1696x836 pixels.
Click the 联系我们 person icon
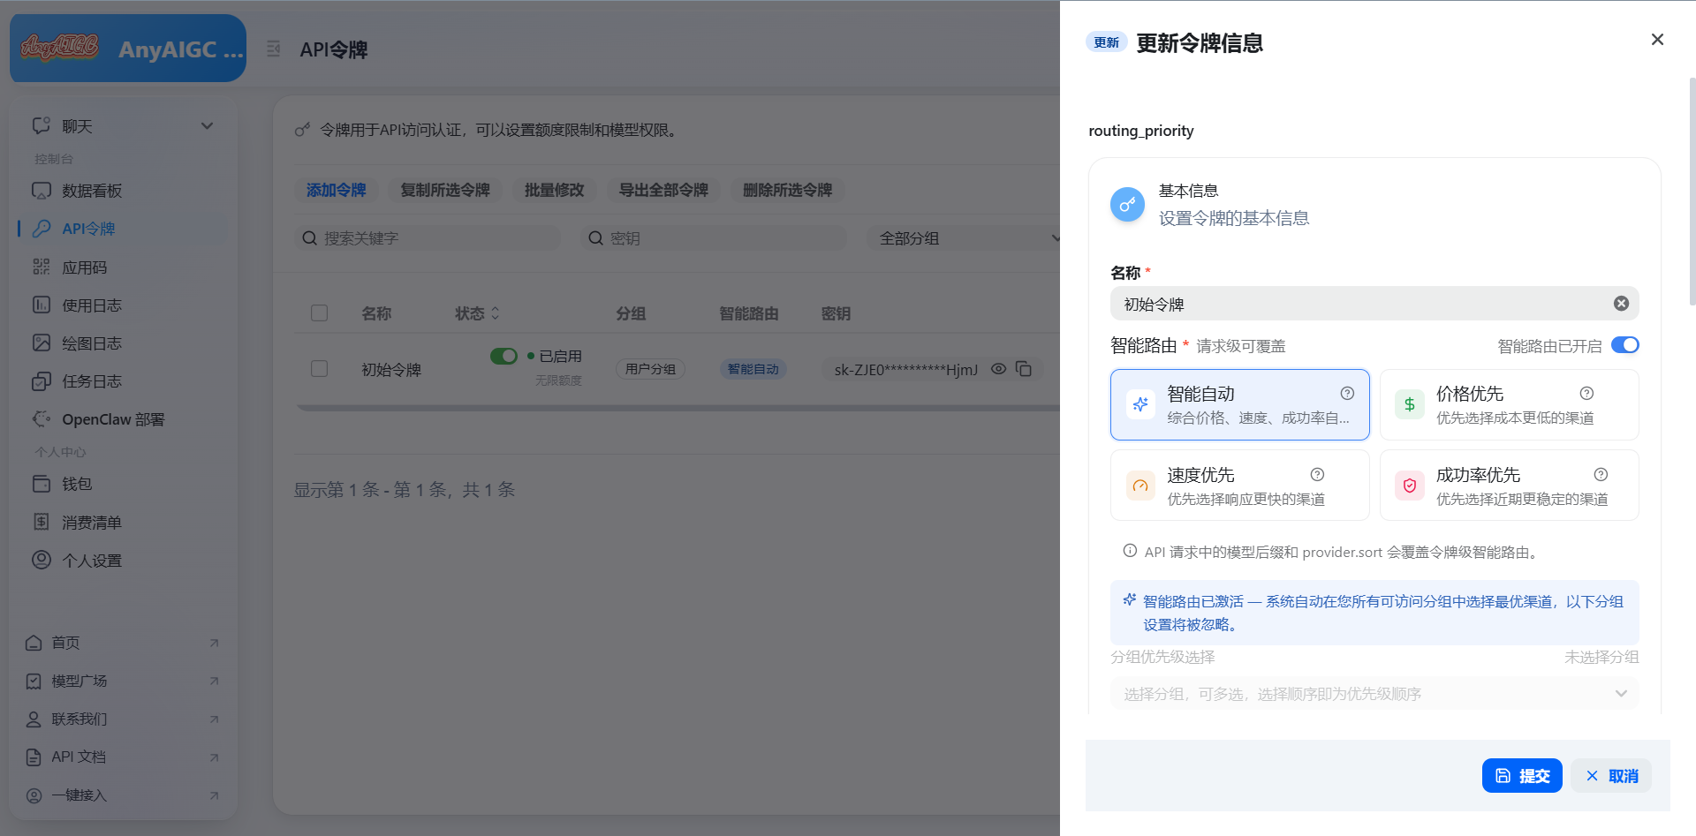point(34,719)
